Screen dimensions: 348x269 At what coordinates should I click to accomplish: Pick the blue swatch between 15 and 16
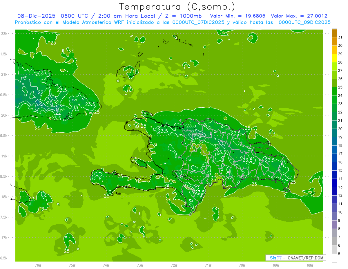[x=334, y=166]
